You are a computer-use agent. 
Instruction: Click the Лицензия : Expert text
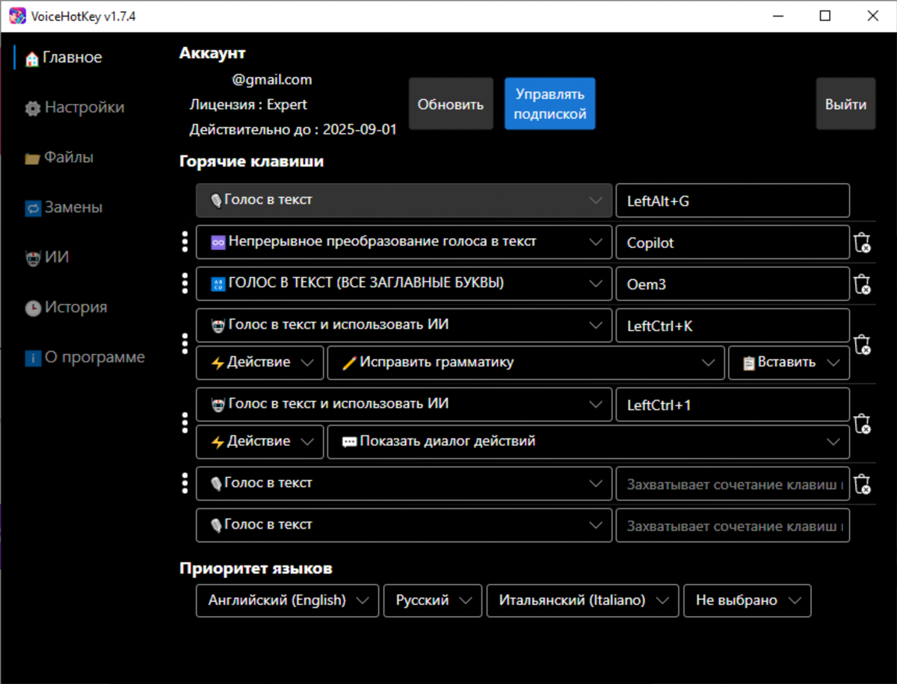(x=248, y=105)
